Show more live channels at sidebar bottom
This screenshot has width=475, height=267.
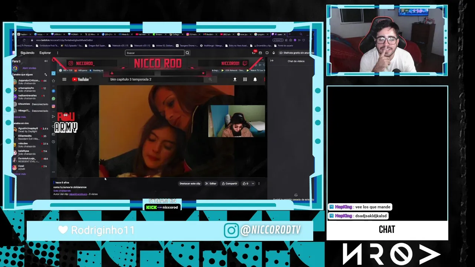[x=19, y=174]
